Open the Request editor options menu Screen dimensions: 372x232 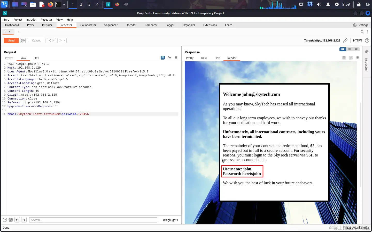click(x=176, y=57)
